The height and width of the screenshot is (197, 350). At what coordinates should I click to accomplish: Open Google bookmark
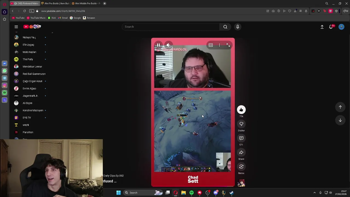75,18
